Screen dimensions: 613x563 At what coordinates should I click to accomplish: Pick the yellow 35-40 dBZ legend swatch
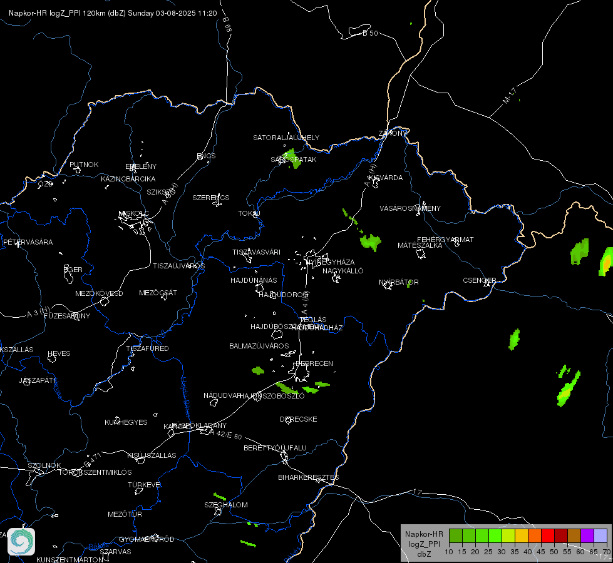click(x=522, y=535)
